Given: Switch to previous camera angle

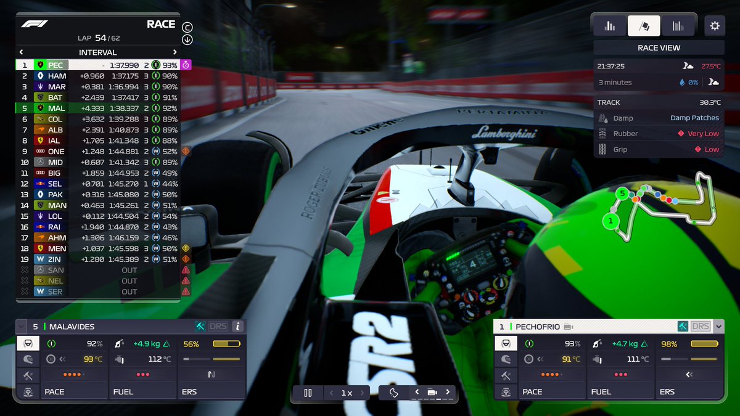Looking at the screenshot, I should 417,392.
